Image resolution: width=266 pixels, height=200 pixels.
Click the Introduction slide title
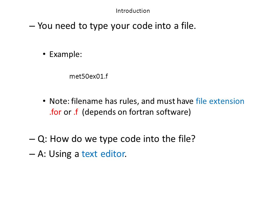[133, 11]
